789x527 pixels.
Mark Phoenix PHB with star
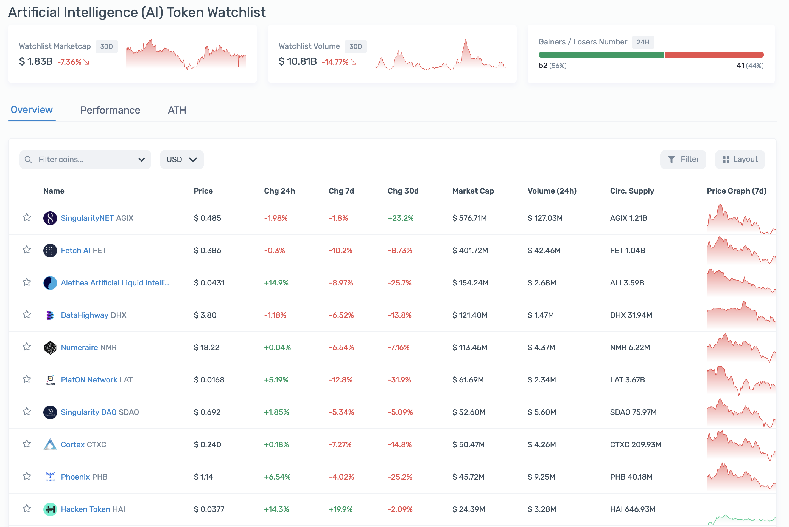click(x=27, y=476)
